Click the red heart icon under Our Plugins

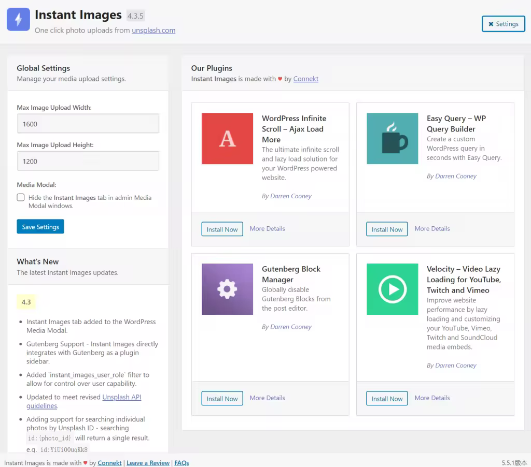pyautogui.click(x=280, y=79)
